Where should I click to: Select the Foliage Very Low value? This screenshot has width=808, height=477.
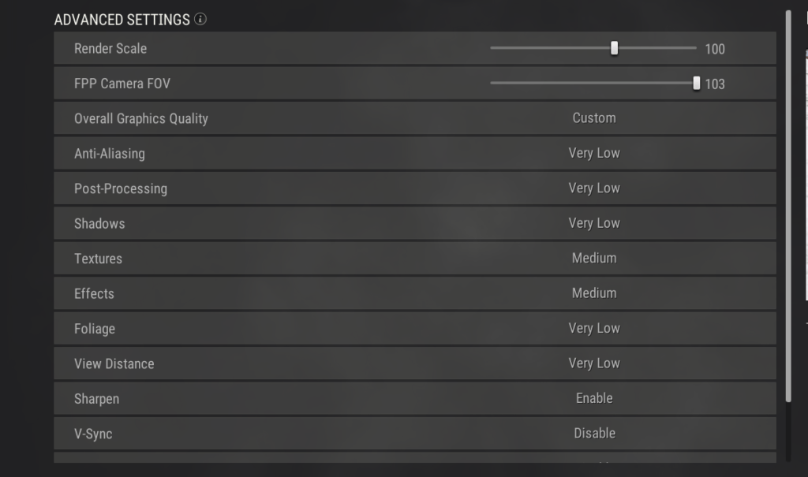pyautogui.click(x=594, y=328)
